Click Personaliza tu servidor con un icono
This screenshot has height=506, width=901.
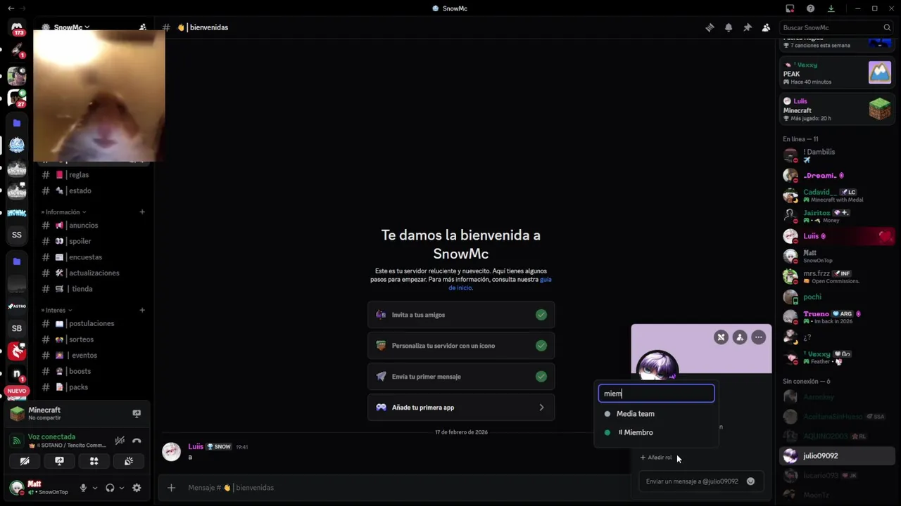[461, 346]
